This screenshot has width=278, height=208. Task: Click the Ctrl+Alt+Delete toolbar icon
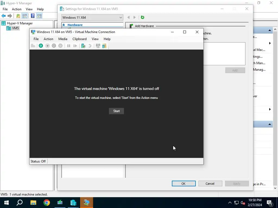tap(33, 46)
